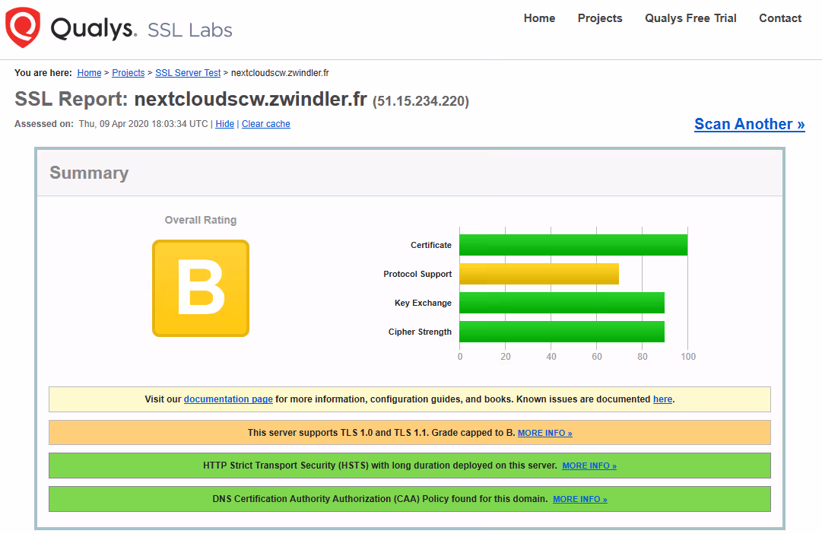Click the Projects breadcrumb link
Image resolution: width=822 pixels, height=534 pixels.
click(129, 73)
